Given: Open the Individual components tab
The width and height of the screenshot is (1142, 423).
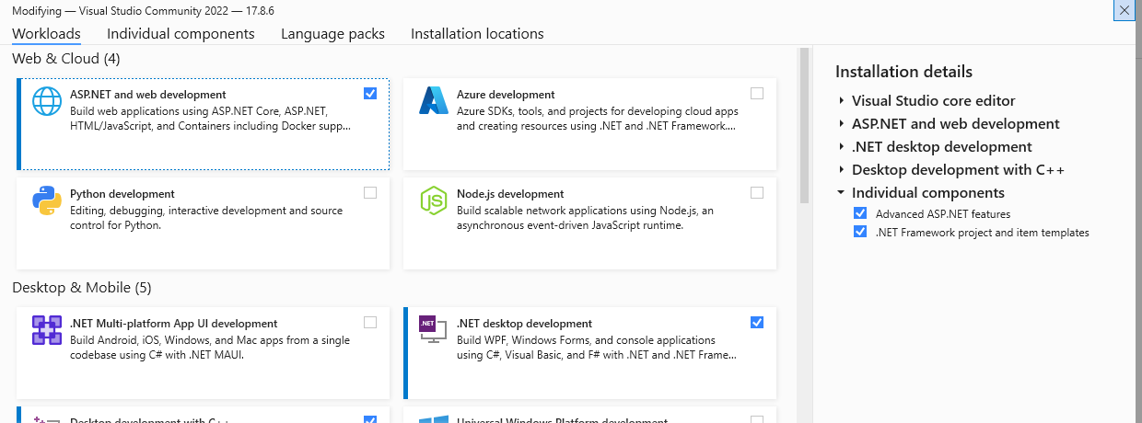Looking at the screenshot, I should click(x=181, y=34).
